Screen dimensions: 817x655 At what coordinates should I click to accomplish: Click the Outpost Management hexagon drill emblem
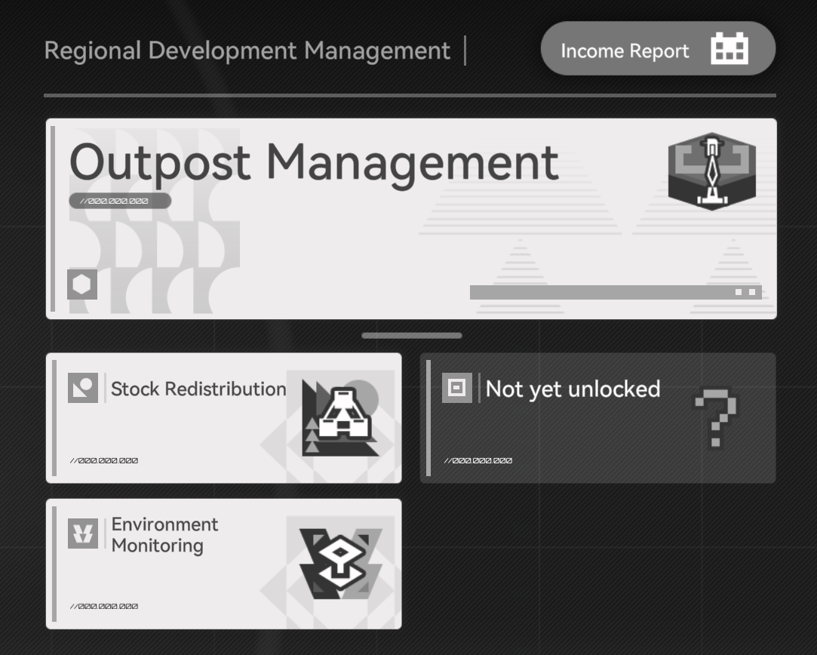[x=711, y=171]
